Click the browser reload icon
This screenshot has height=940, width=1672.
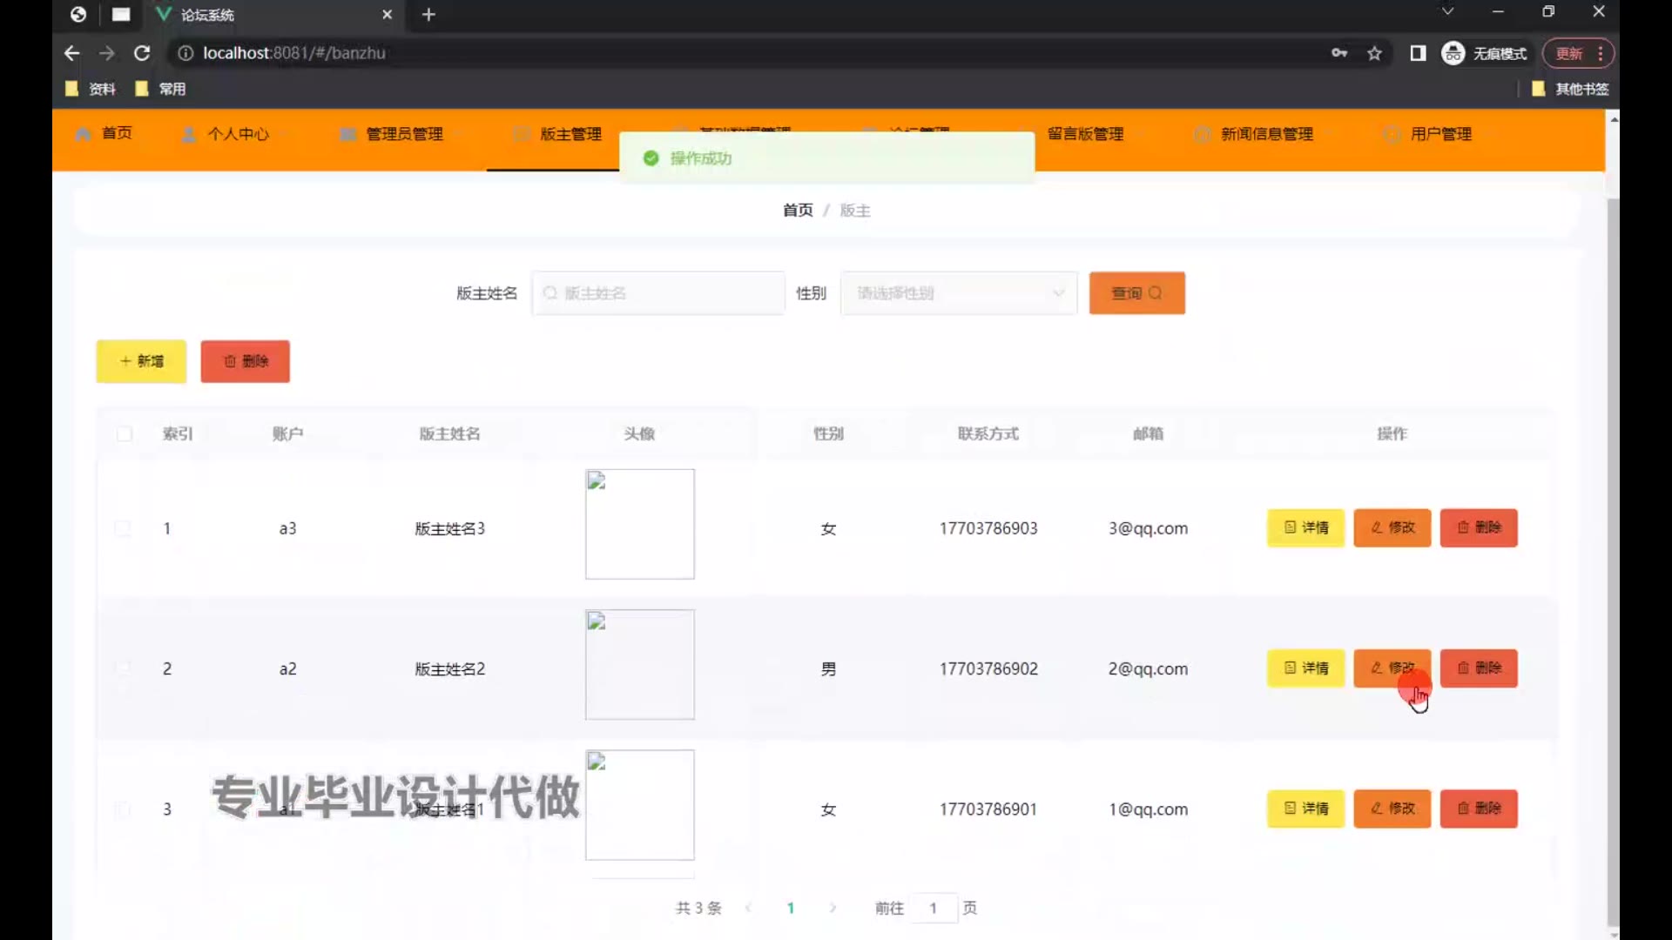[142, 53]
